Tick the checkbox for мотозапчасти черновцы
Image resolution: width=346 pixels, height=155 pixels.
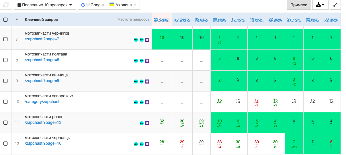click(x=5, y=144)
